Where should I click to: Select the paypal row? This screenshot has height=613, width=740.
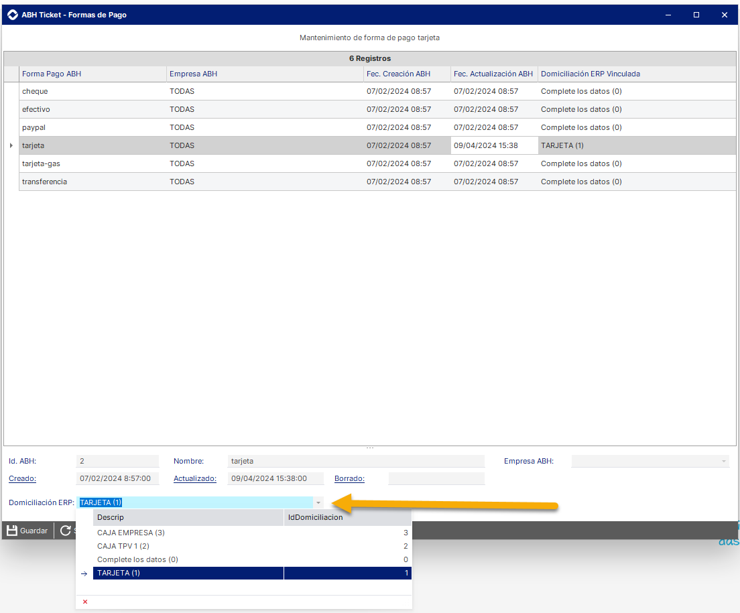click(377, 127)
